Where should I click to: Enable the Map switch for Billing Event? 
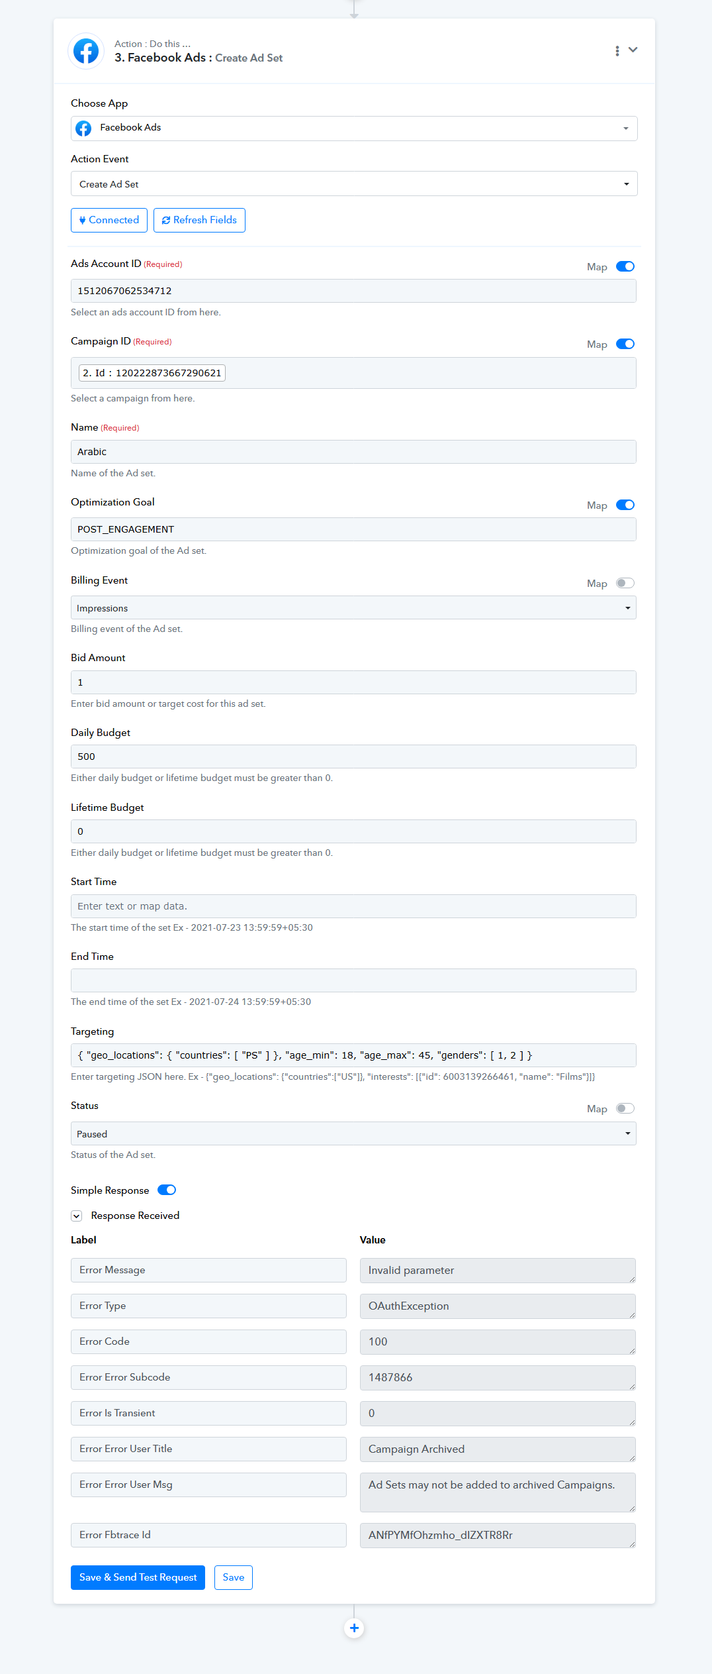click(x=625, y=583)
